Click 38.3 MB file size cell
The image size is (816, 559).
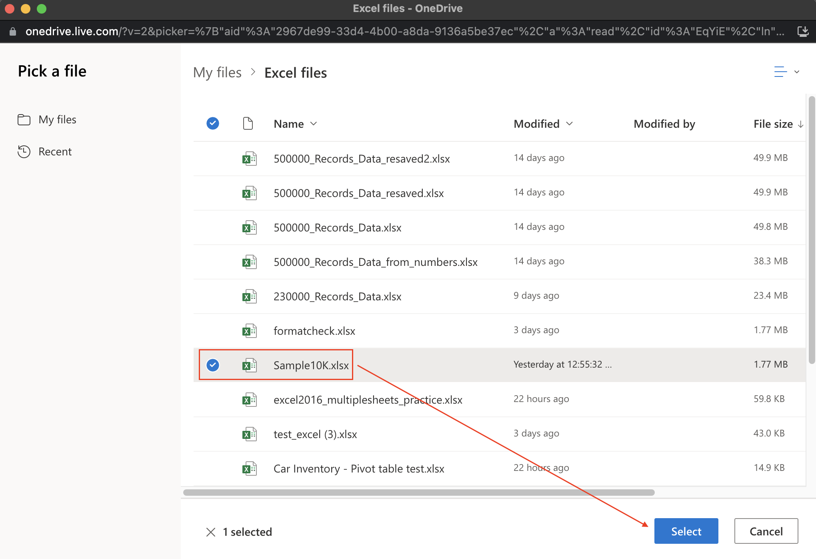coord(770,261)
